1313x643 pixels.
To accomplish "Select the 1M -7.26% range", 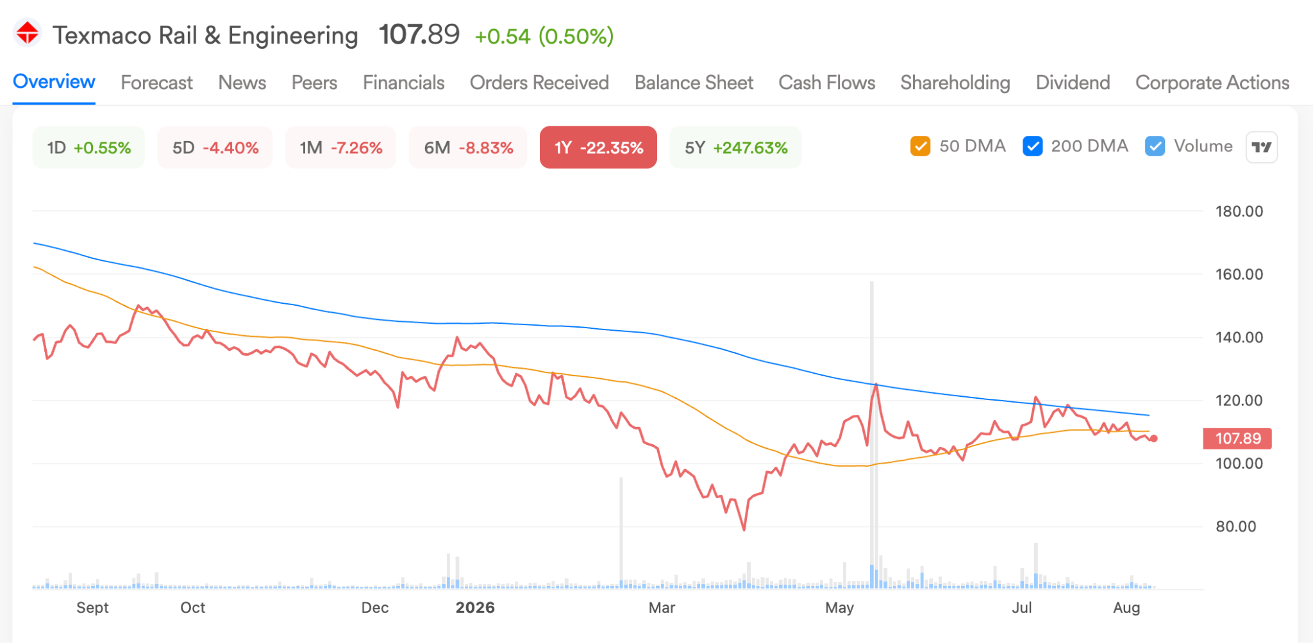I will point(341,147).
